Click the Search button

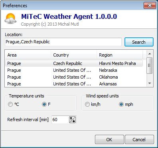point(139,42)
